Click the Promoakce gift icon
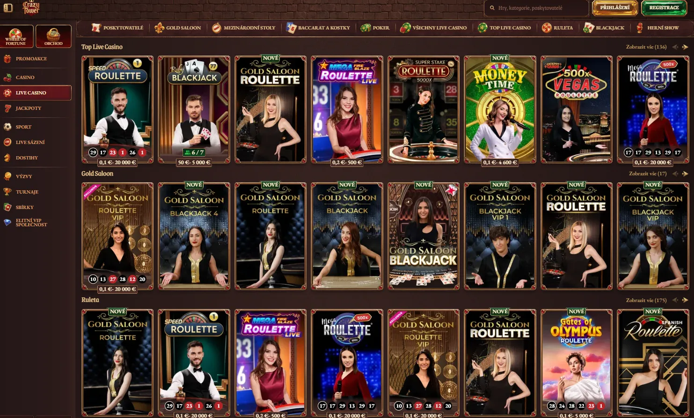This screenshot has width=694, height=418. [7, 59]
